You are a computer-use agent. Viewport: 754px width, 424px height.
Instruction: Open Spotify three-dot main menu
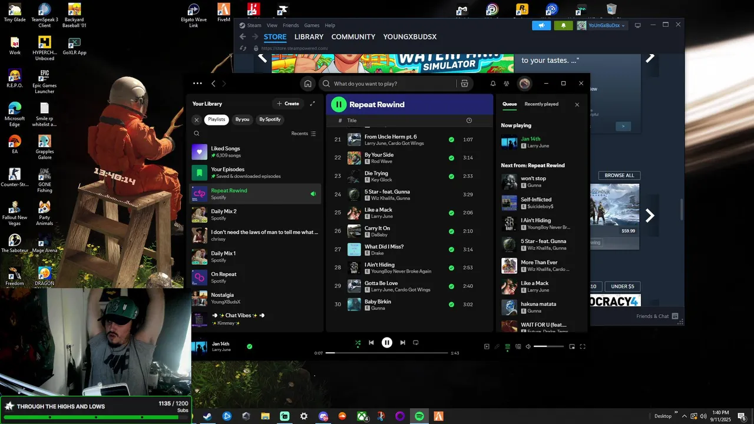(x=197, y=84)
